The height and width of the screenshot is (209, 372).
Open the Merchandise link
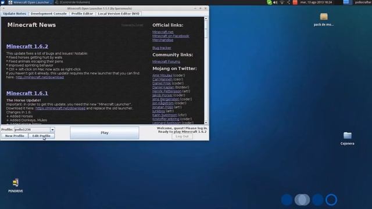tap(163, 40)
